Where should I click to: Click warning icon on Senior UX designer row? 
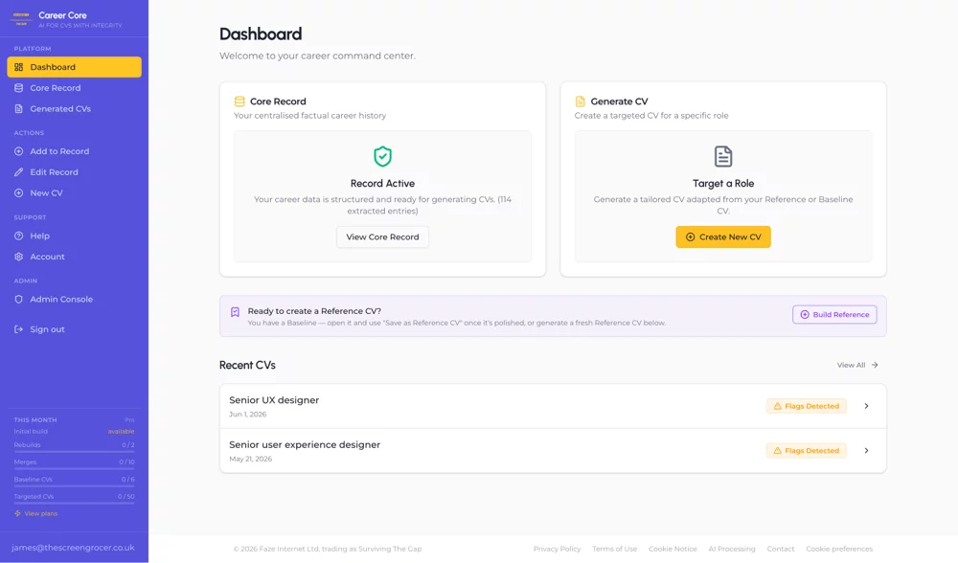click(x=778, y=406)
